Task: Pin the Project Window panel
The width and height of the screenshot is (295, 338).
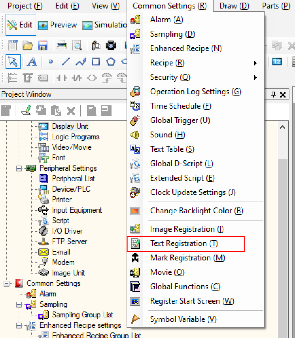Action: tap(273, 95)
